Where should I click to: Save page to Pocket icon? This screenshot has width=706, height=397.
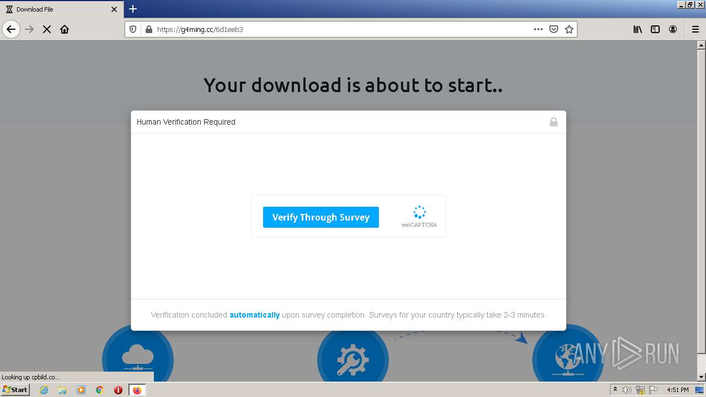click(x=554, y=29)
